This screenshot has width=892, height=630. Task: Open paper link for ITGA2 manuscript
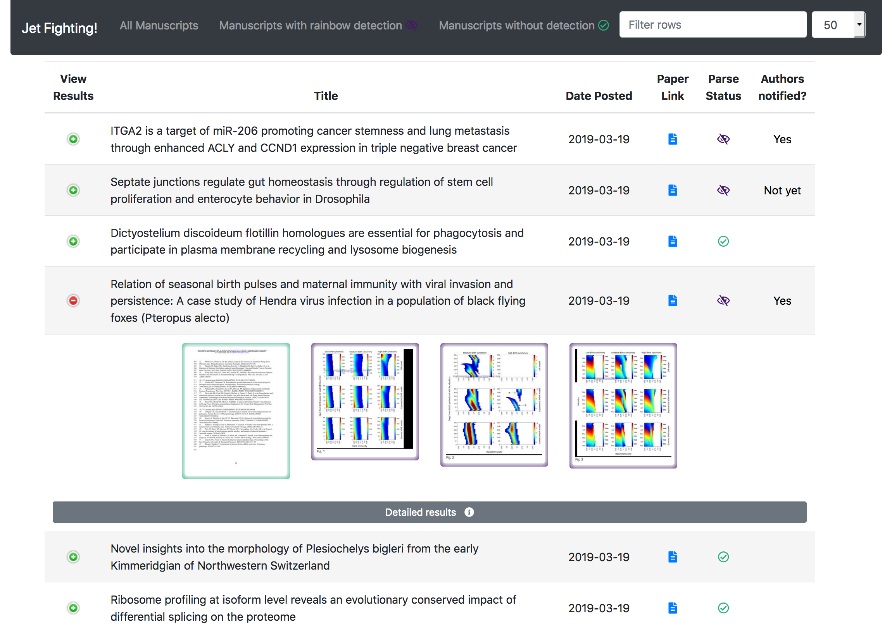tap(673, 139)
